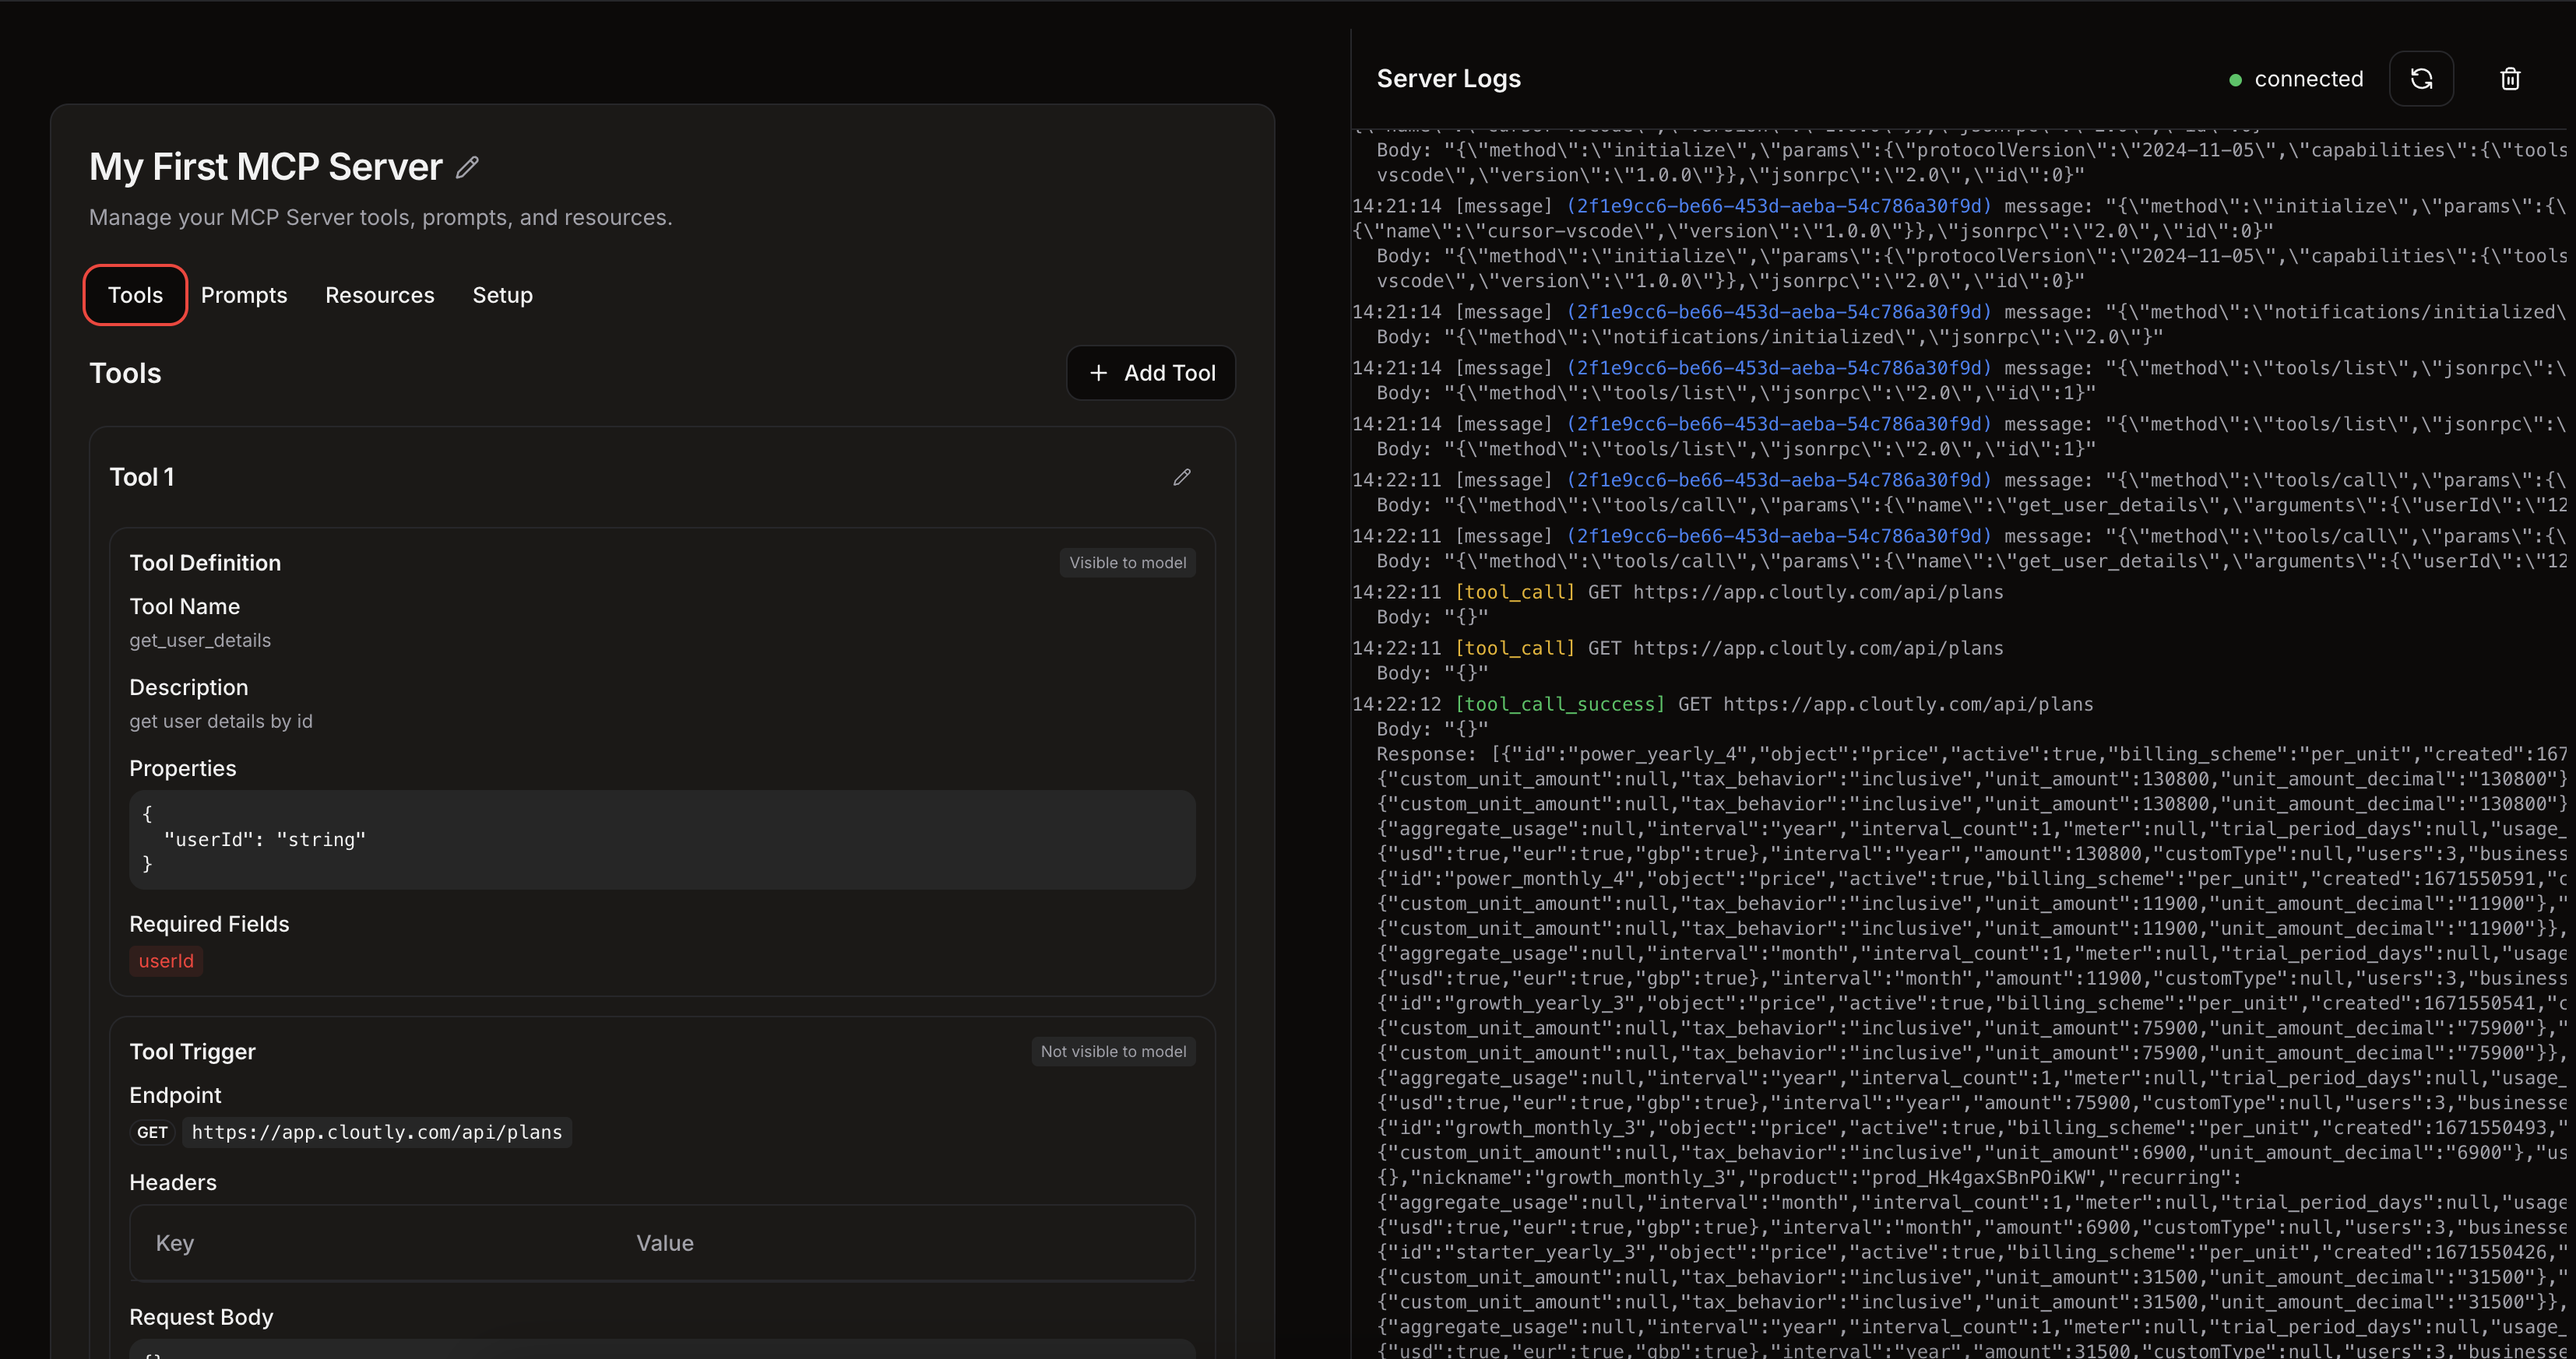Click the Required Fields label
Image resolution: width=2576 pixels, height=1359 pixels.
pyautogui.click(x=209, y=925)
